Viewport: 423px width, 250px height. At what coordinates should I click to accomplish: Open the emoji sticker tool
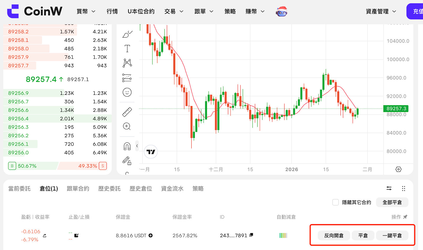tap(127, 92)
